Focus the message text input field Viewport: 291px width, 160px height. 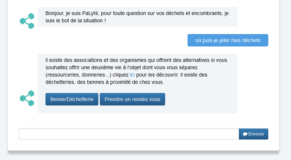pos(128,134)
